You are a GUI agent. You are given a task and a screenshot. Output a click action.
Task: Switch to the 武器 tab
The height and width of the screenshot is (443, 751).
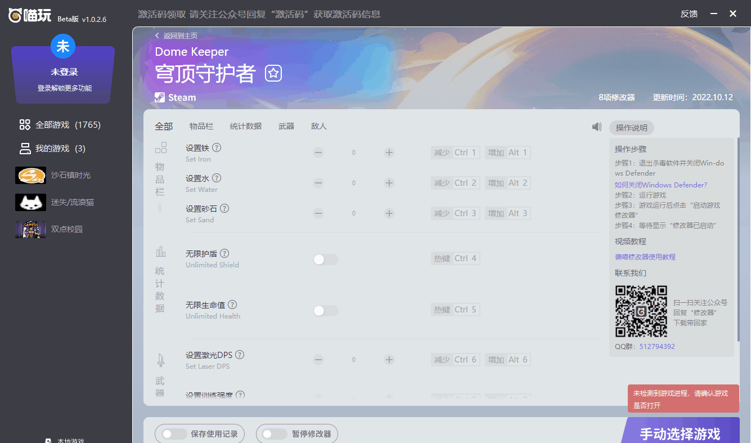point(286,126)
